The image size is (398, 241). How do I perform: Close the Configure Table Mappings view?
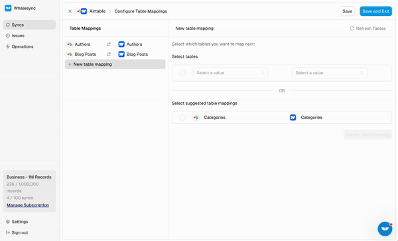(x=70, y=11)
